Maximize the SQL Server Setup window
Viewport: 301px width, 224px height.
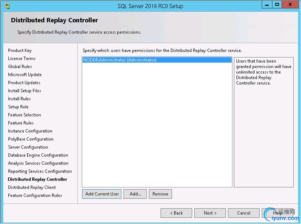click(x=277, y=5)
